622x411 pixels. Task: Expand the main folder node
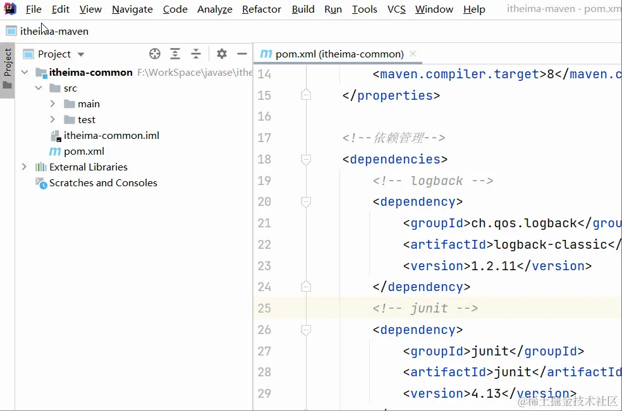(x=52, y=104)
